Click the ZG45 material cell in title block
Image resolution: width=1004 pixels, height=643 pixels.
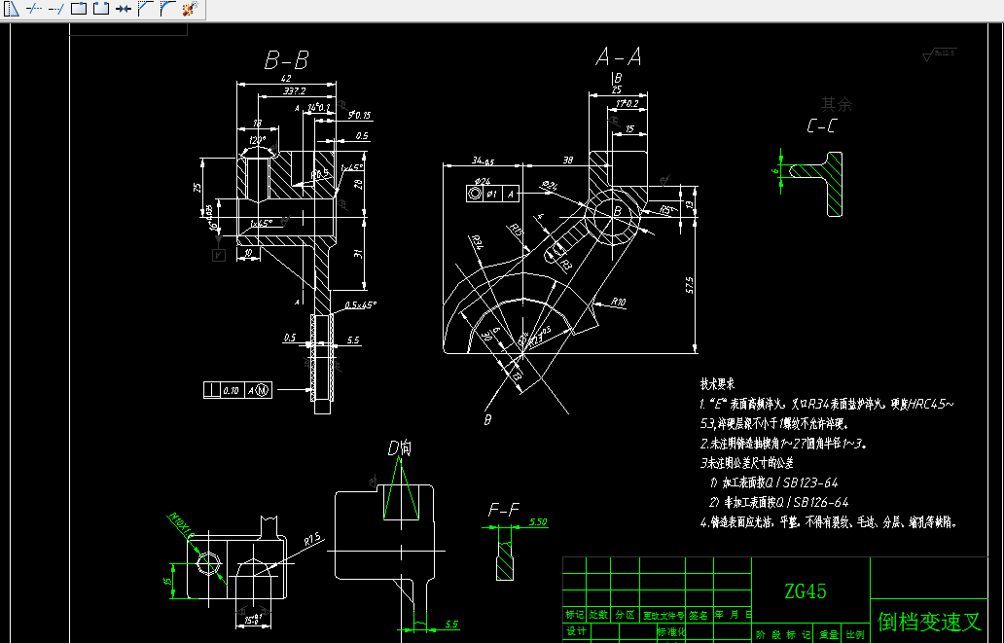807,589
